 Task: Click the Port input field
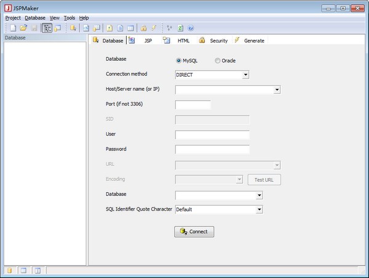[x=193, y=105]
